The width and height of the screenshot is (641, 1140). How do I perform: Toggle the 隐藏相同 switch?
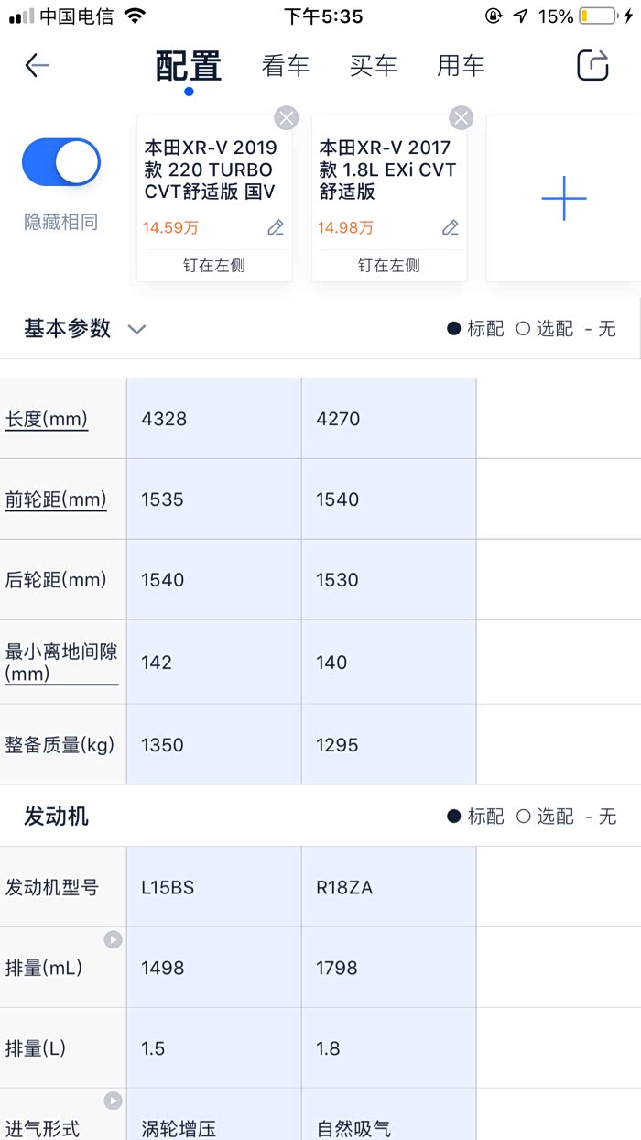[x=61, y=162]
